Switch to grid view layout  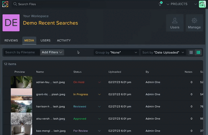pyautogui.click(x=191, y=52)
